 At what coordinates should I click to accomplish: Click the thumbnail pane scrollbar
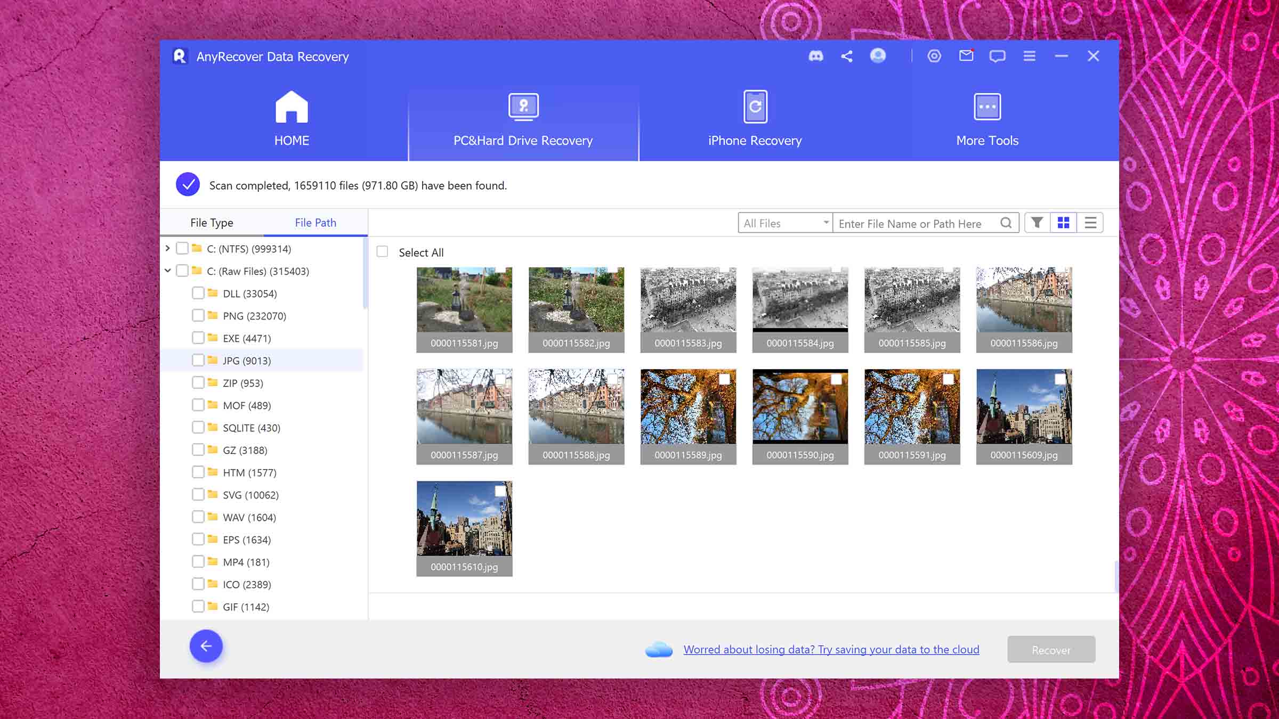coord(1116,576)
